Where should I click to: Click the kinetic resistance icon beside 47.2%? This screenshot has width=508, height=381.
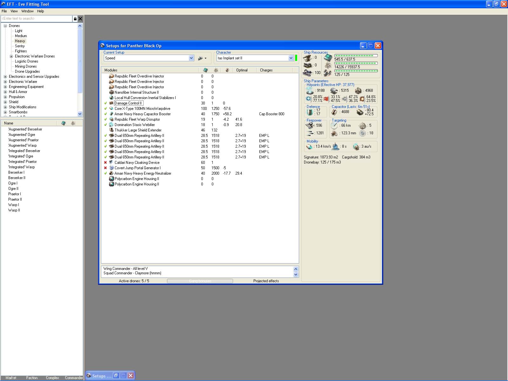(x=344, y=99)
